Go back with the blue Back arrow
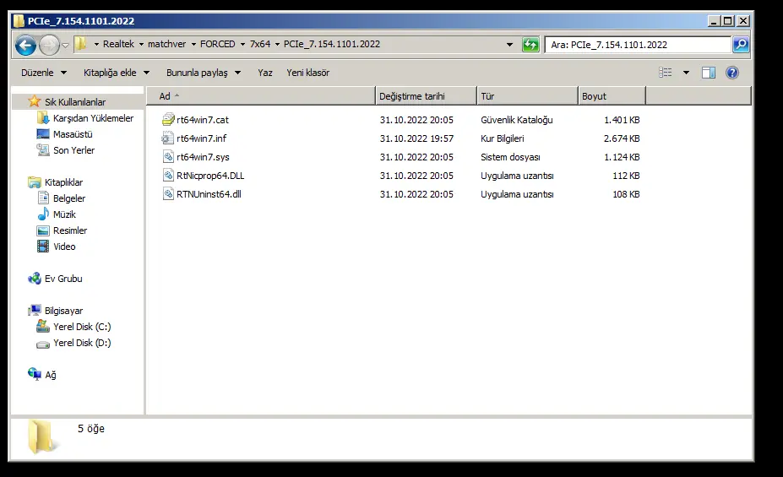The width and height of the screenshot is (783, 477). 25,45
